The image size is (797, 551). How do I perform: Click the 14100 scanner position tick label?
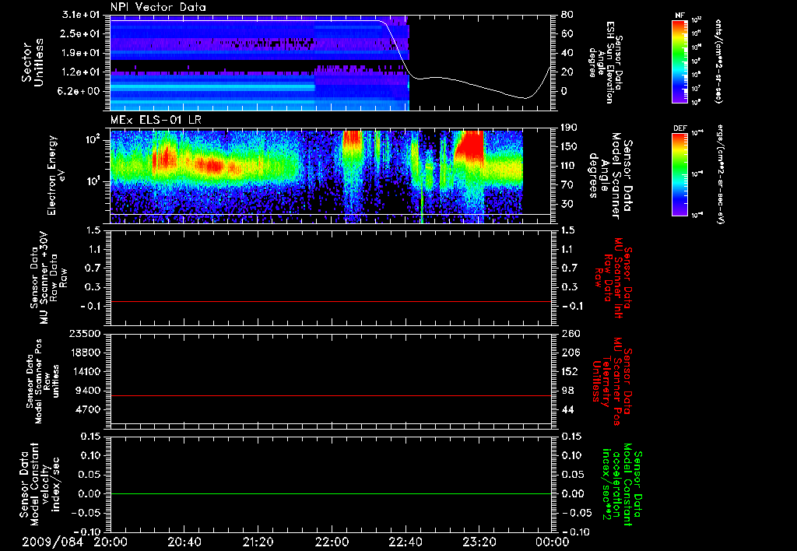coord(85,371)
